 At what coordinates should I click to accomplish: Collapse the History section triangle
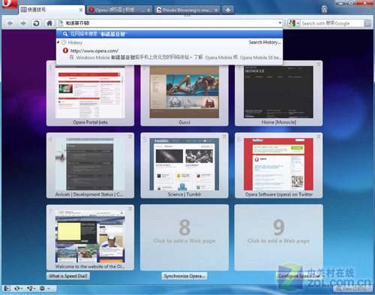pos(58,42)
